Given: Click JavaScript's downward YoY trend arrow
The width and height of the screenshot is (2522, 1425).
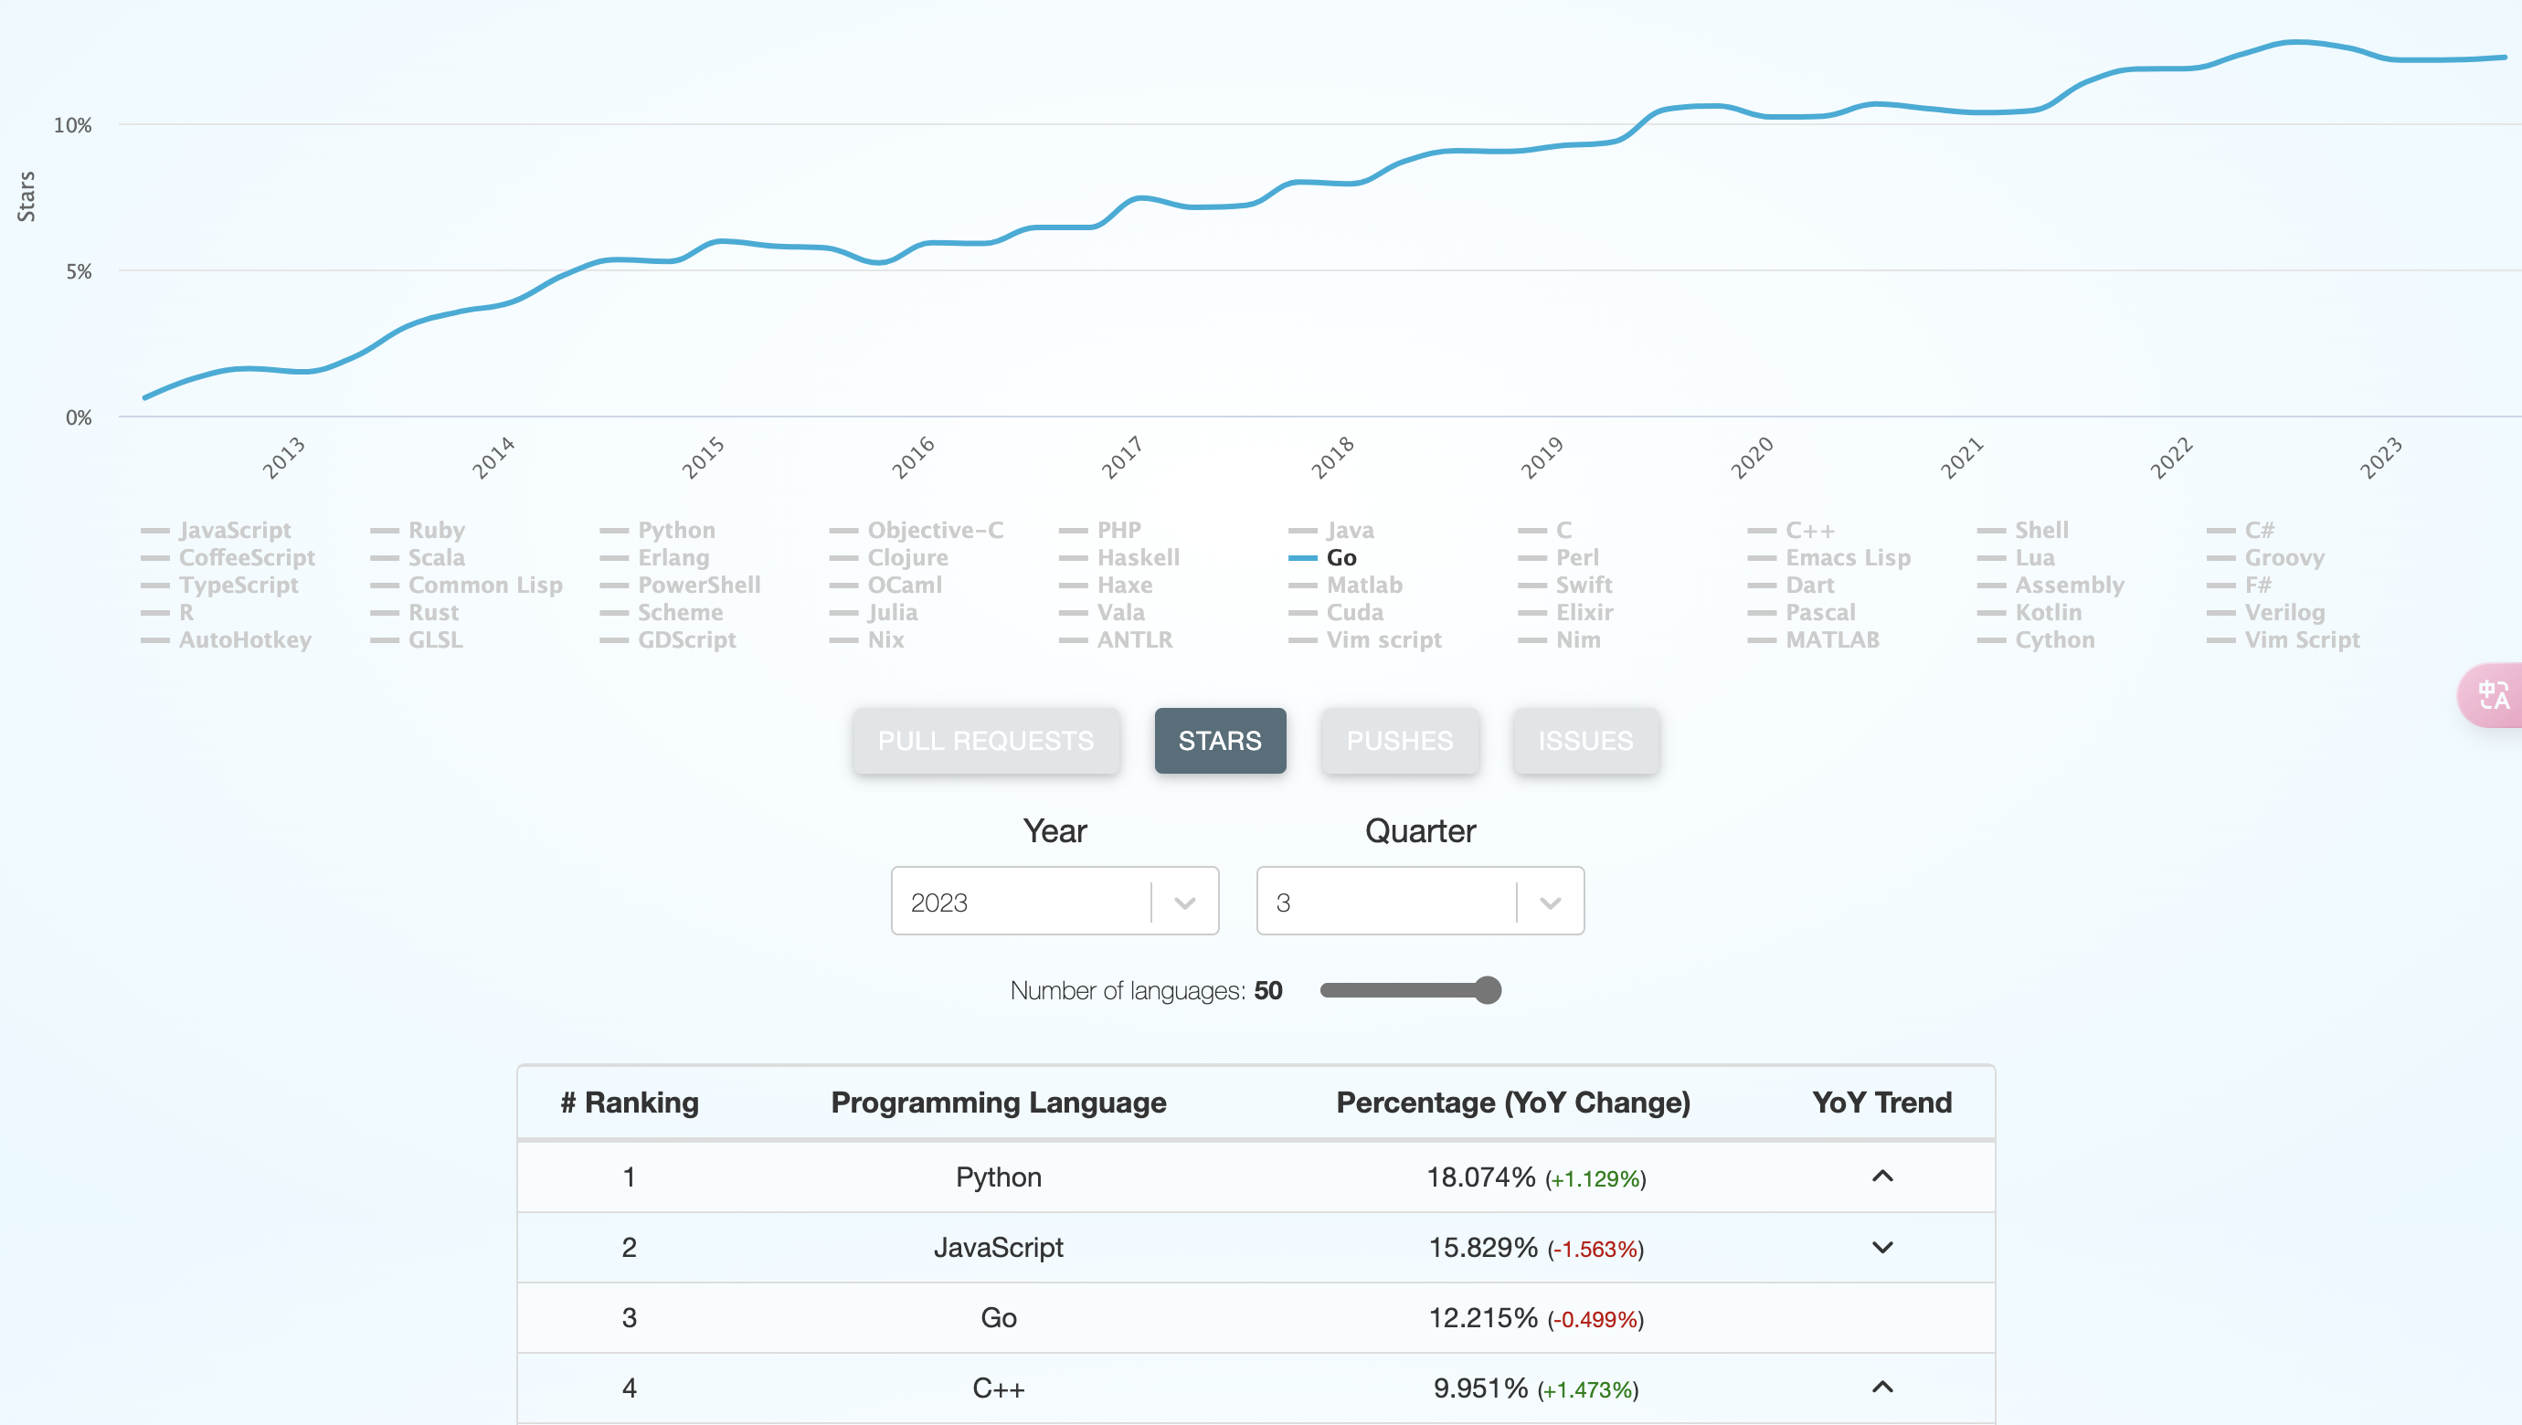Looking at the screenshot, I should tap(1881, 1247).
